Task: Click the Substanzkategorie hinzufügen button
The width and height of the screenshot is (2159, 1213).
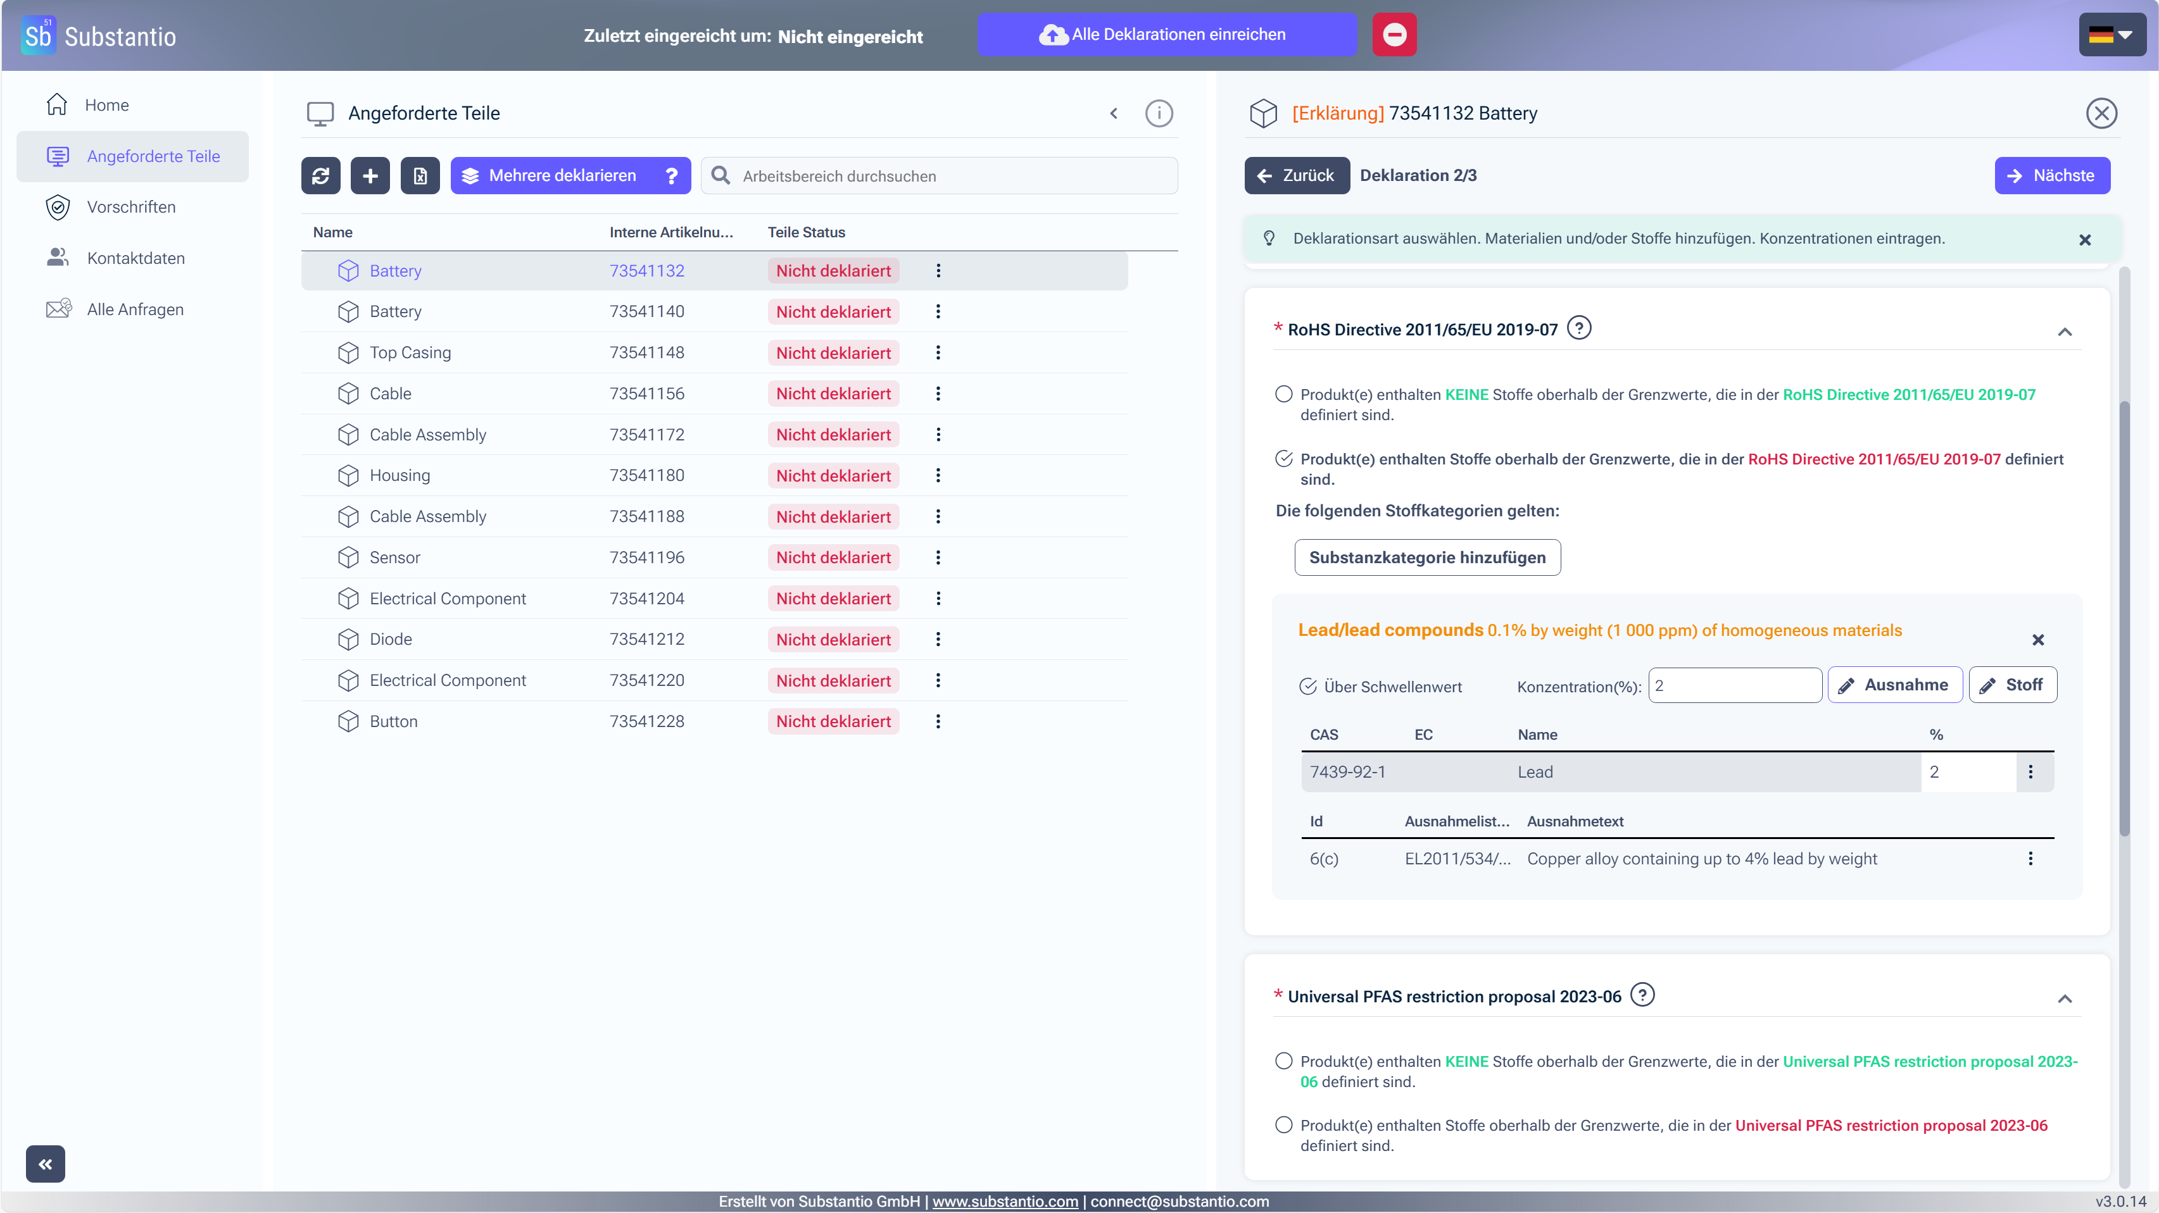Action: click(x=1427, y=557)
